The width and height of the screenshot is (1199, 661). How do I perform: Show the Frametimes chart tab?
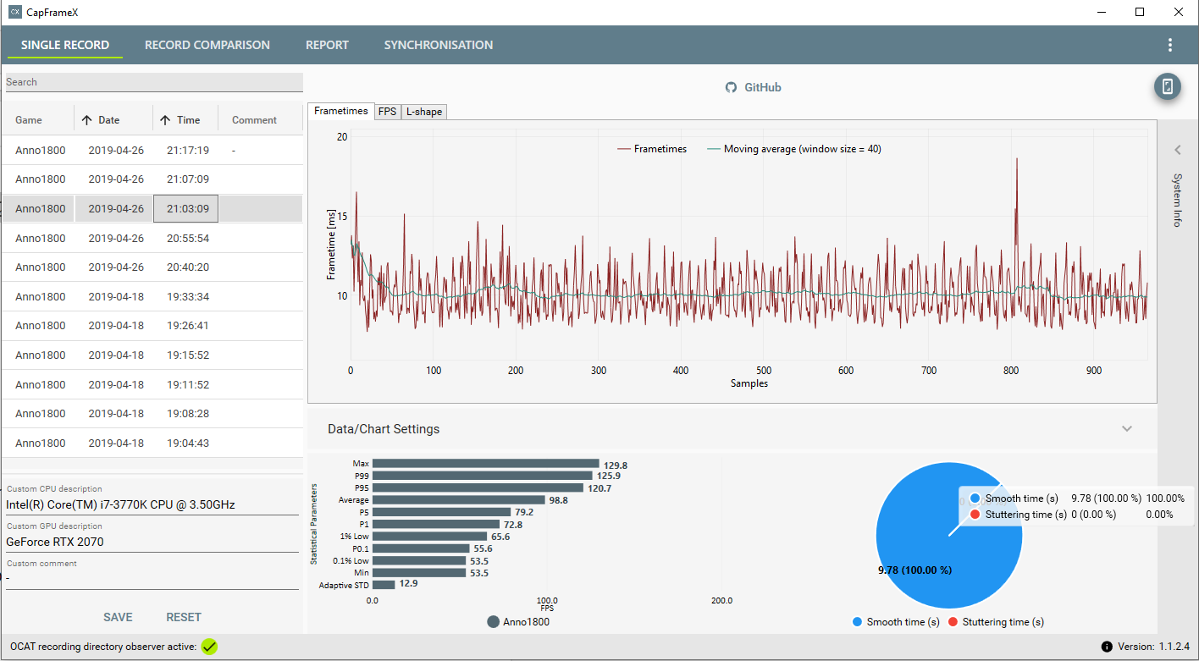341,111
